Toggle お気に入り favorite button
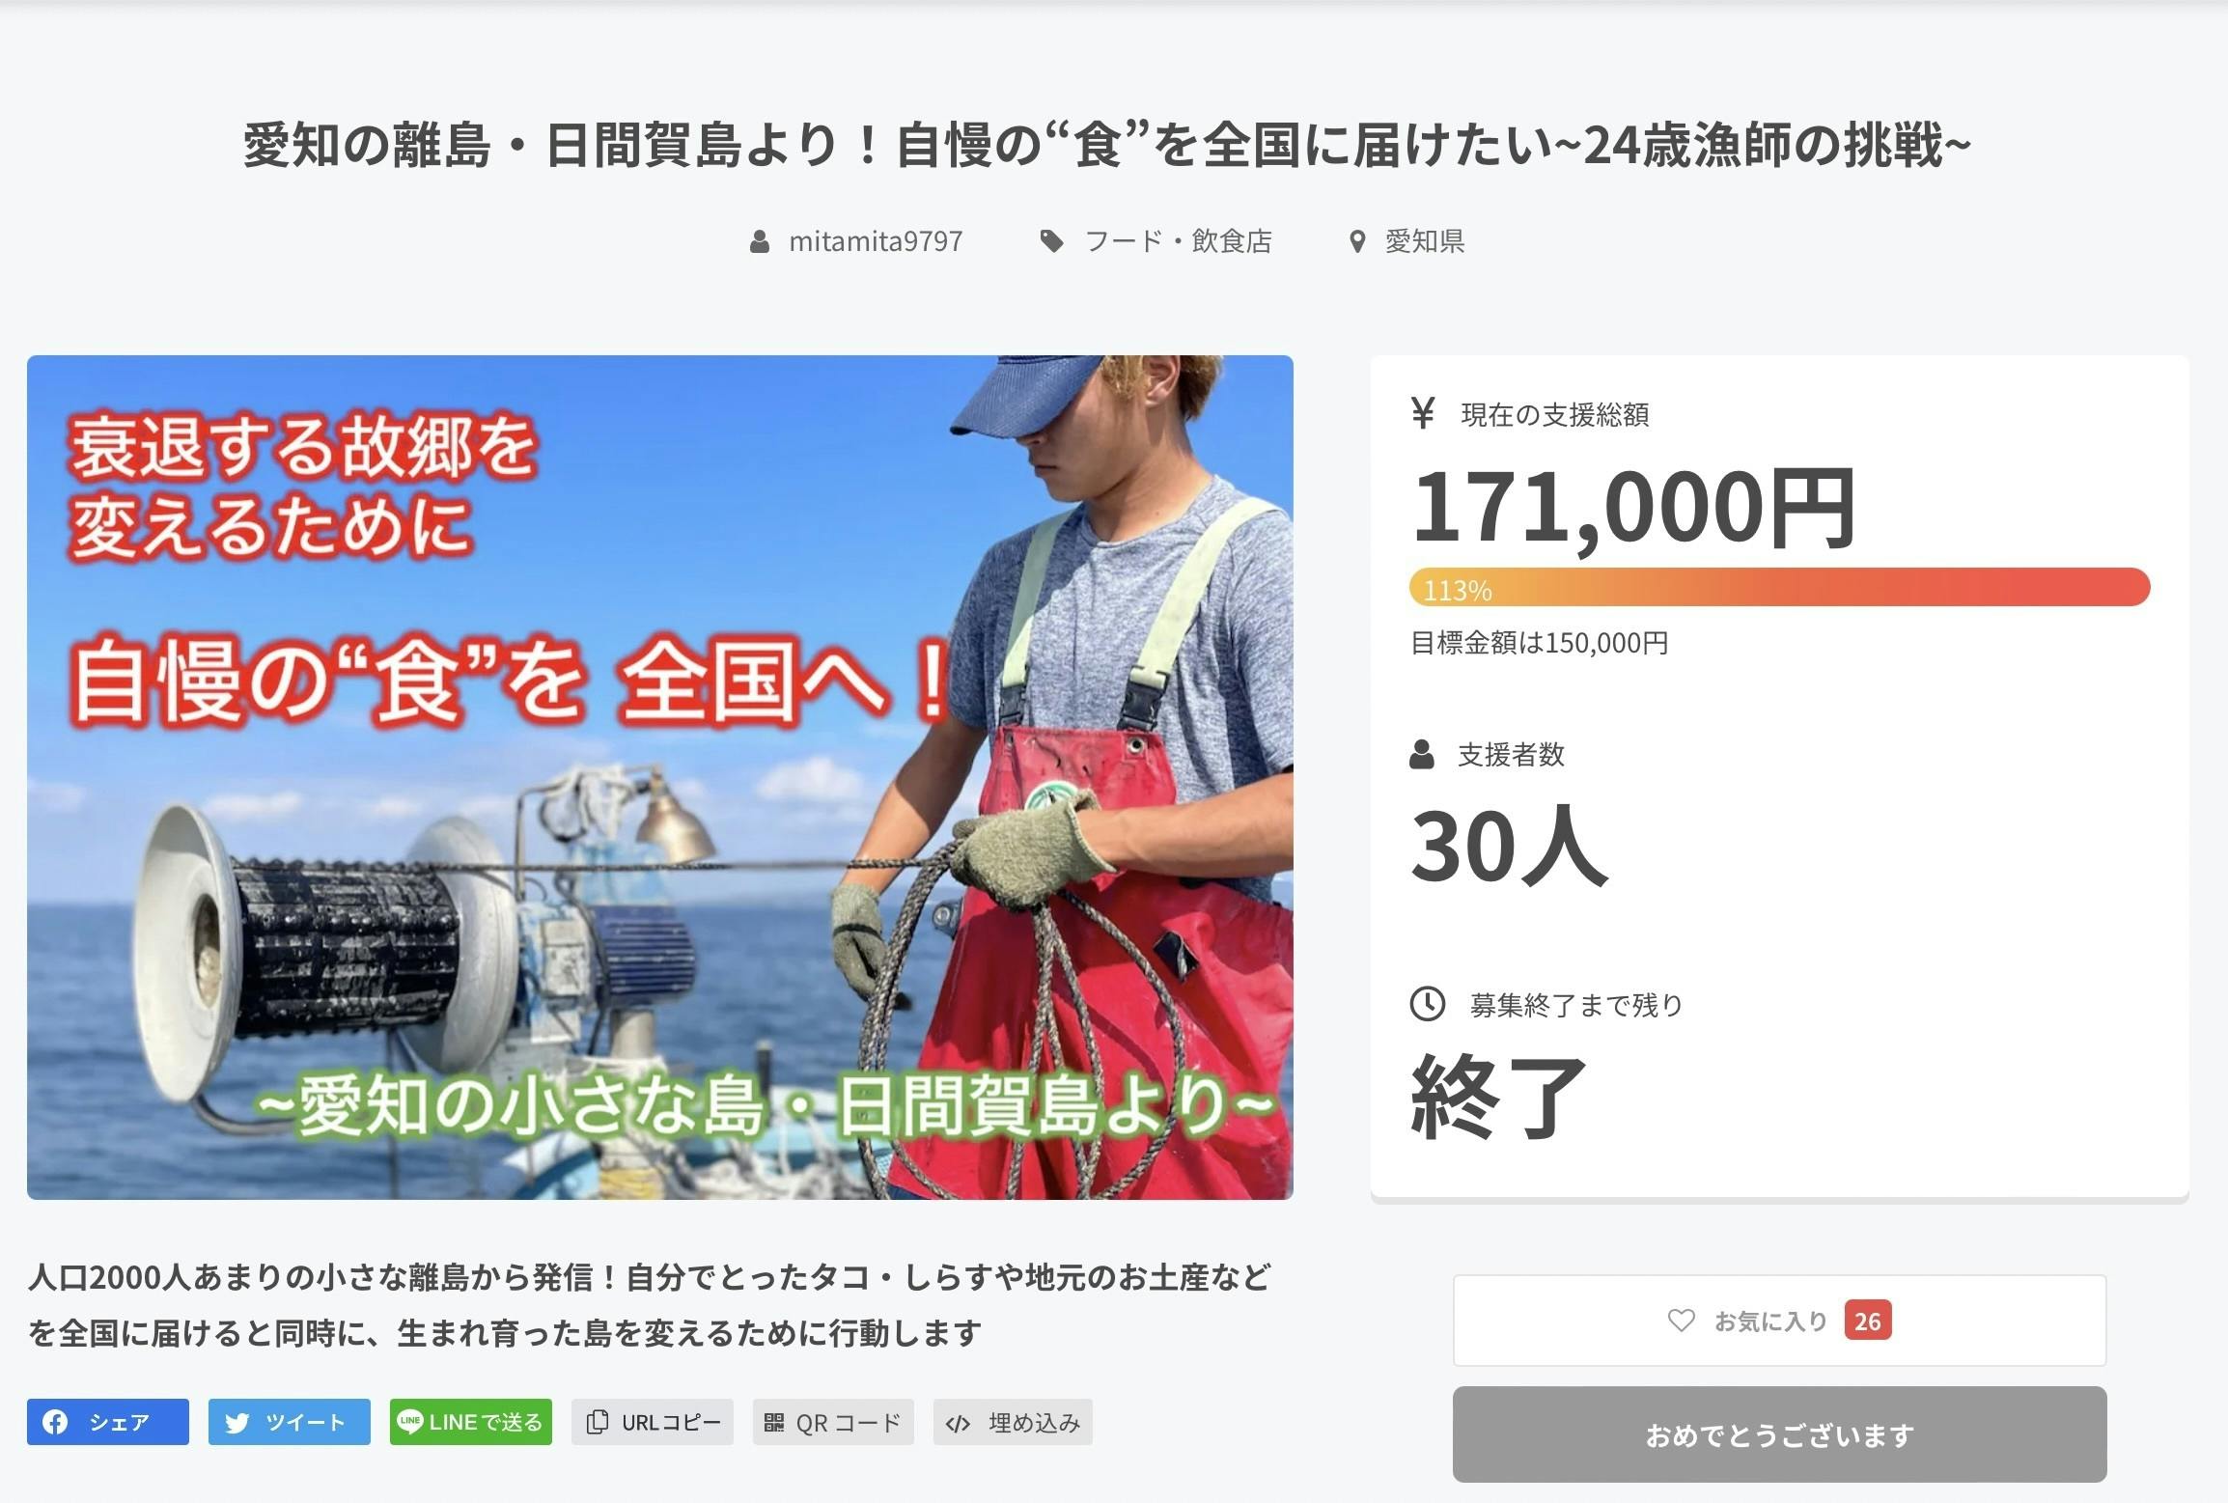The height and width of the screenshot is (1503, 2228). 1779,1321
